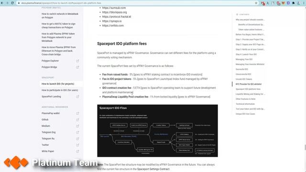Viewport: 306px width, 172px height.
Task: Go back with the browser back arrow
Action: [x=2, y=3]
